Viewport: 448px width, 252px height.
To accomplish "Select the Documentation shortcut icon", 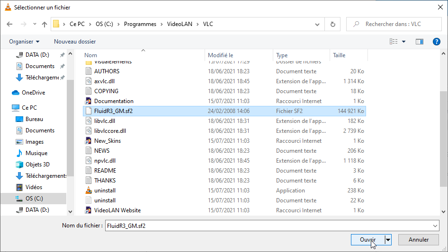I will tap(88, 101).
